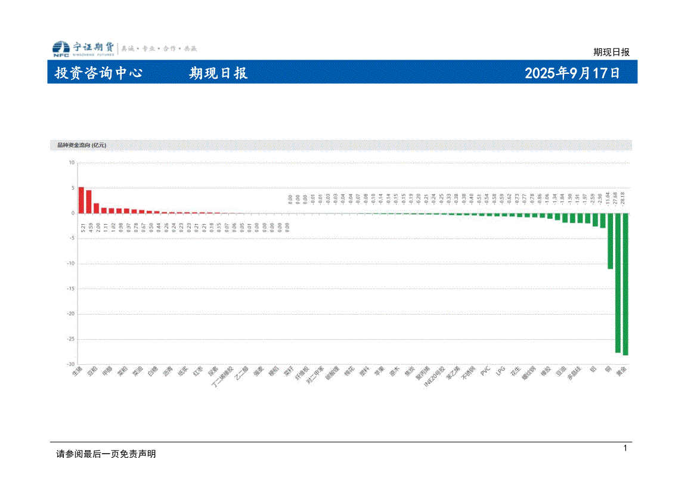
Task: Click the x-axis label 螺纹钢
Action: point(528,373)
